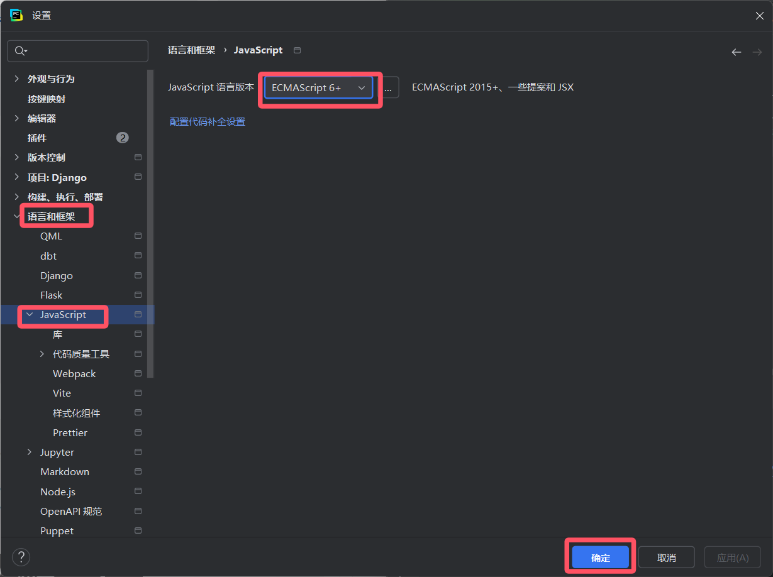The height and width of the screenshot is (577, 773).
Task: Click 取消 to discard changes
Action: [x=667, y=558]
